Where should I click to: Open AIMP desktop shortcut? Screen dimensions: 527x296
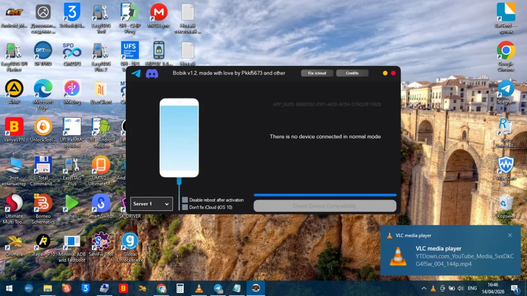tap(14, 92)
